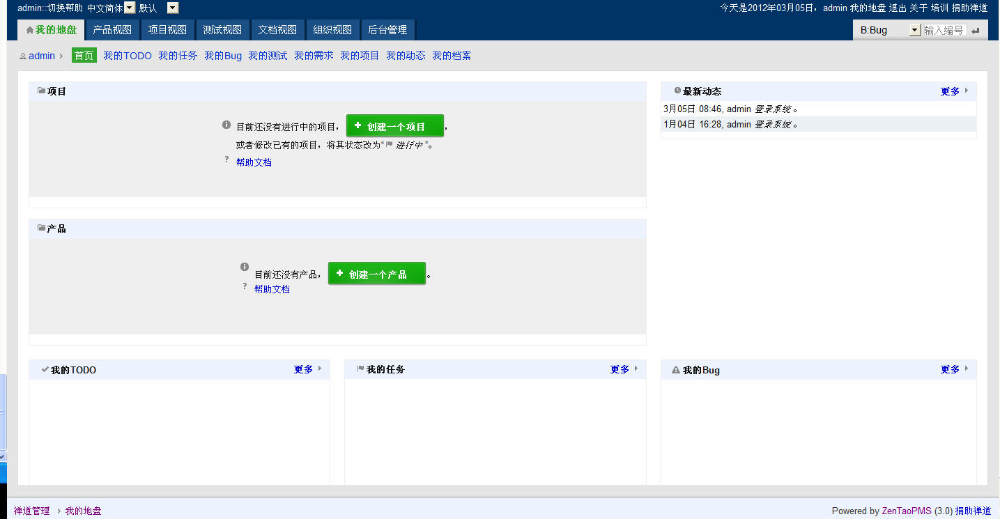Click the home icon on 我的地盘 tab
The height and width of the screenshot is (519, 1000).
click(x=29, y=30)
